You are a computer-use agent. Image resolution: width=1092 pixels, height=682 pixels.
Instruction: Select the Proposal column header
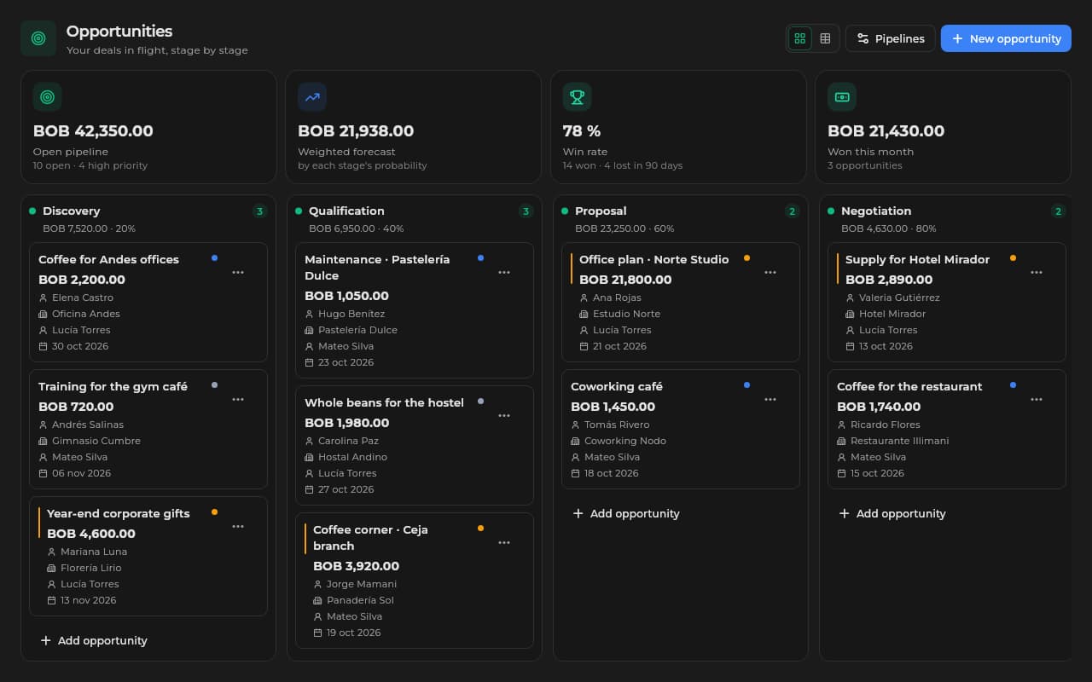(601, 211)
